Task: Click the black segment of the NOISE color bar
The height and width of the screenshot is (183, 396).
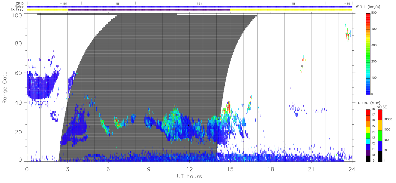Action: [380, 156]
